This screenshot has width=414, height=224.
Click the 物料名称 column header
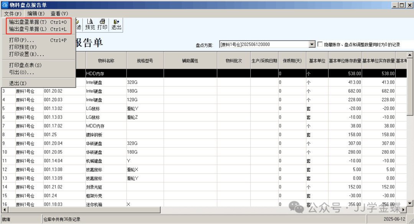[106, 61]
